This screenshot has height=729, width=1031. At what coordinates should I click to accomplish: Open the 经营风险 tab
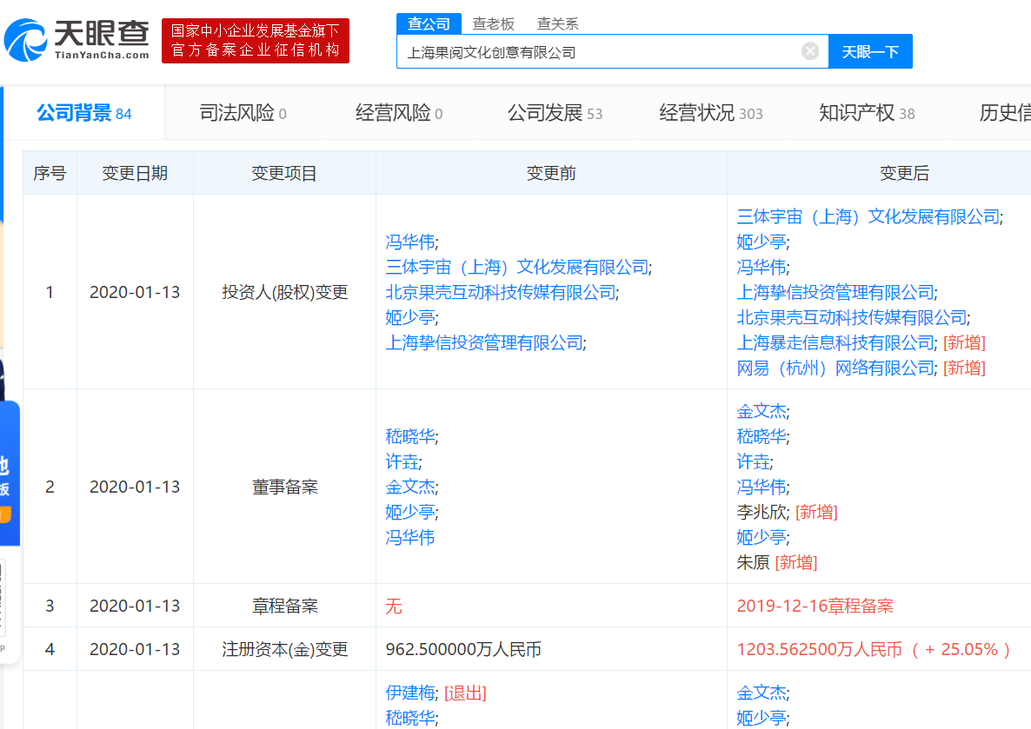click(x=398, y=113)
